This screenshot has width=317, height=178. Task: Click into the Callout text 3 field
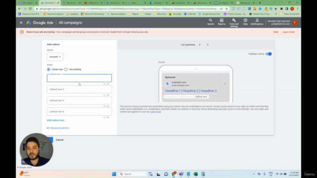coord(79,100)
